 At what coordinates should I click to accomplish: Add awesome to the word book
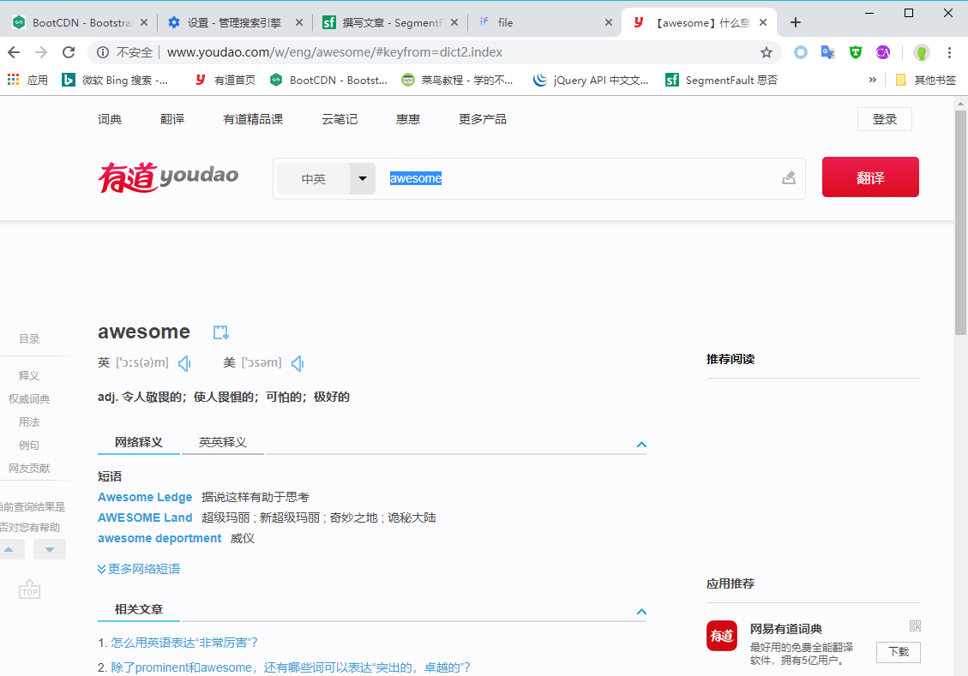221,332
